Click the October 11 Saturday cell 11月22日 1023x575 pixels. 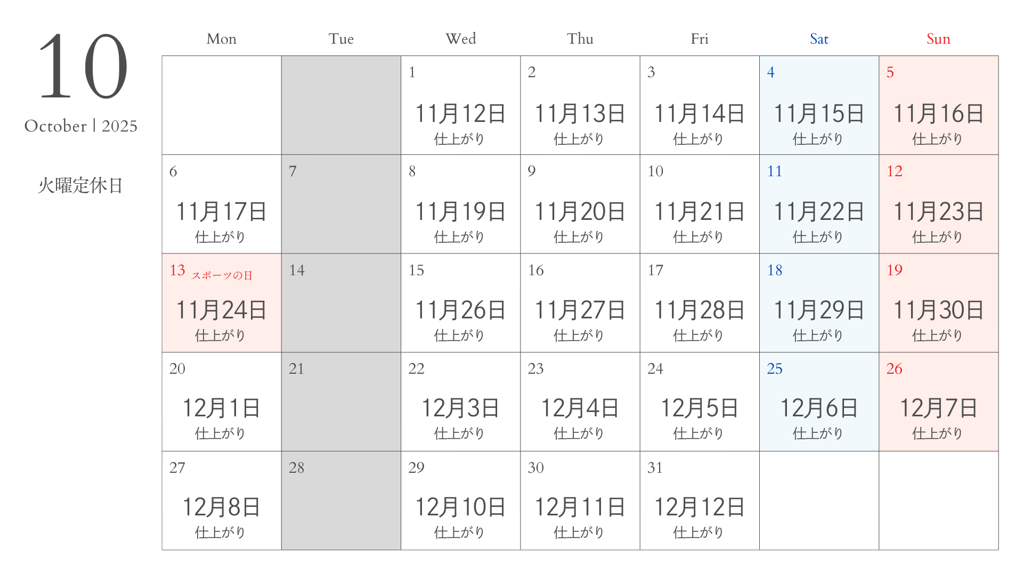tap(819, 204)
